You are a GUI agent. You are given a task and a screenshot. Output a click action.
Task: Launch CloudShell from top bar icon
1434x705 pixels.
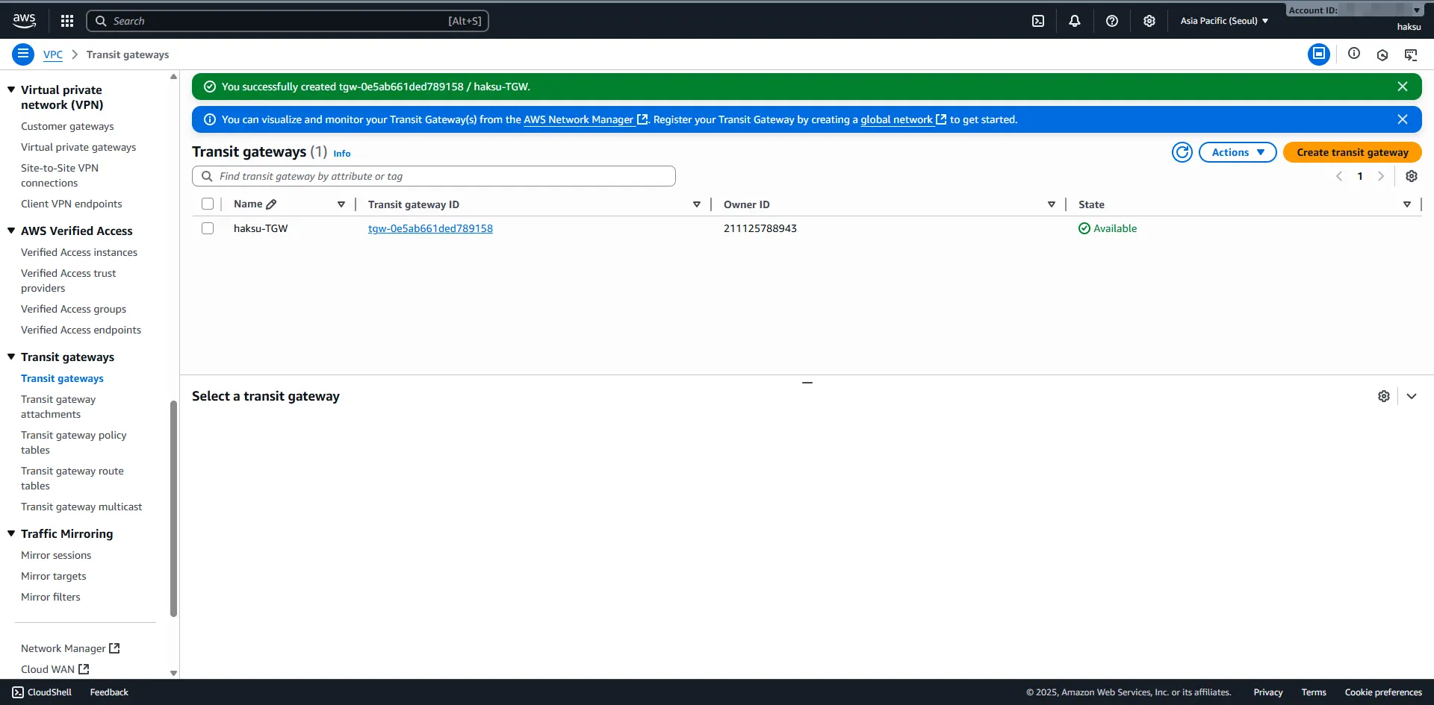coord(1038,21)
